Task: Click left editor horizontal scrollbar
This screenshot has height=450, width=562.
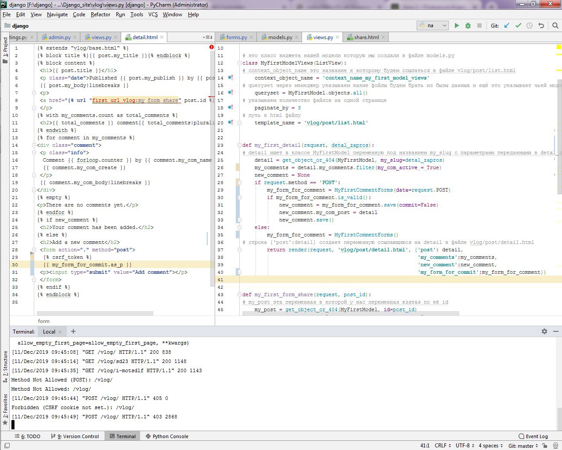Action: [x=95, y=313]
